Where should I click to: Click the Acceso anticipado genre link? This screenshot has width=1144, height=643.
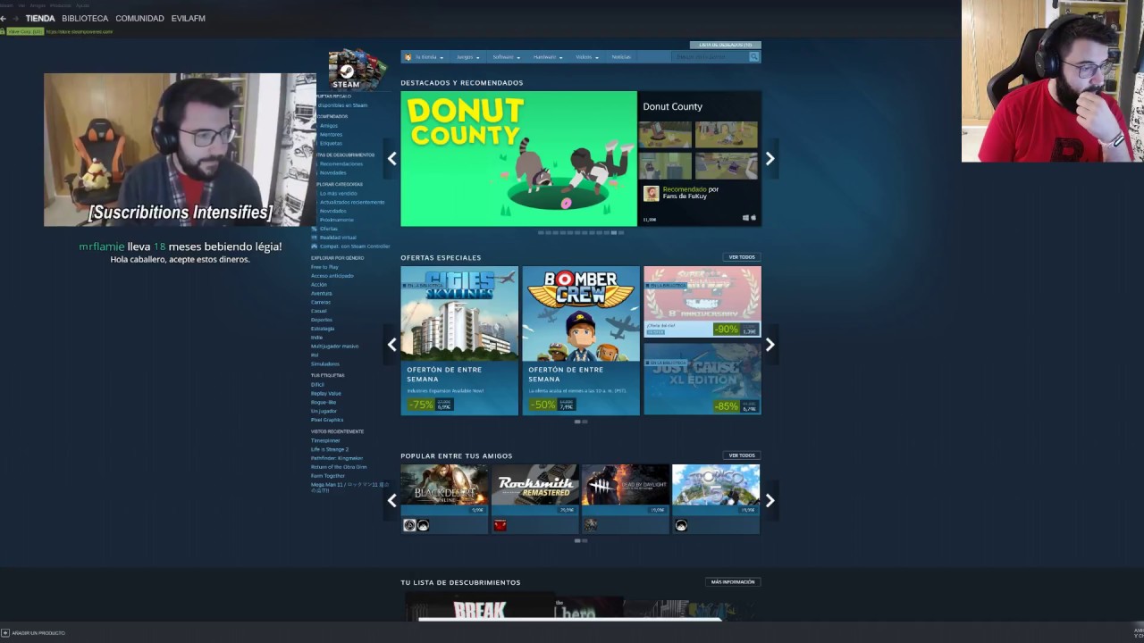point(332,276)
